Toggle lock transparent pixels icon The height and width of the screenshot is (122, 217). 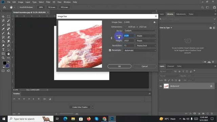click(165, 80)
